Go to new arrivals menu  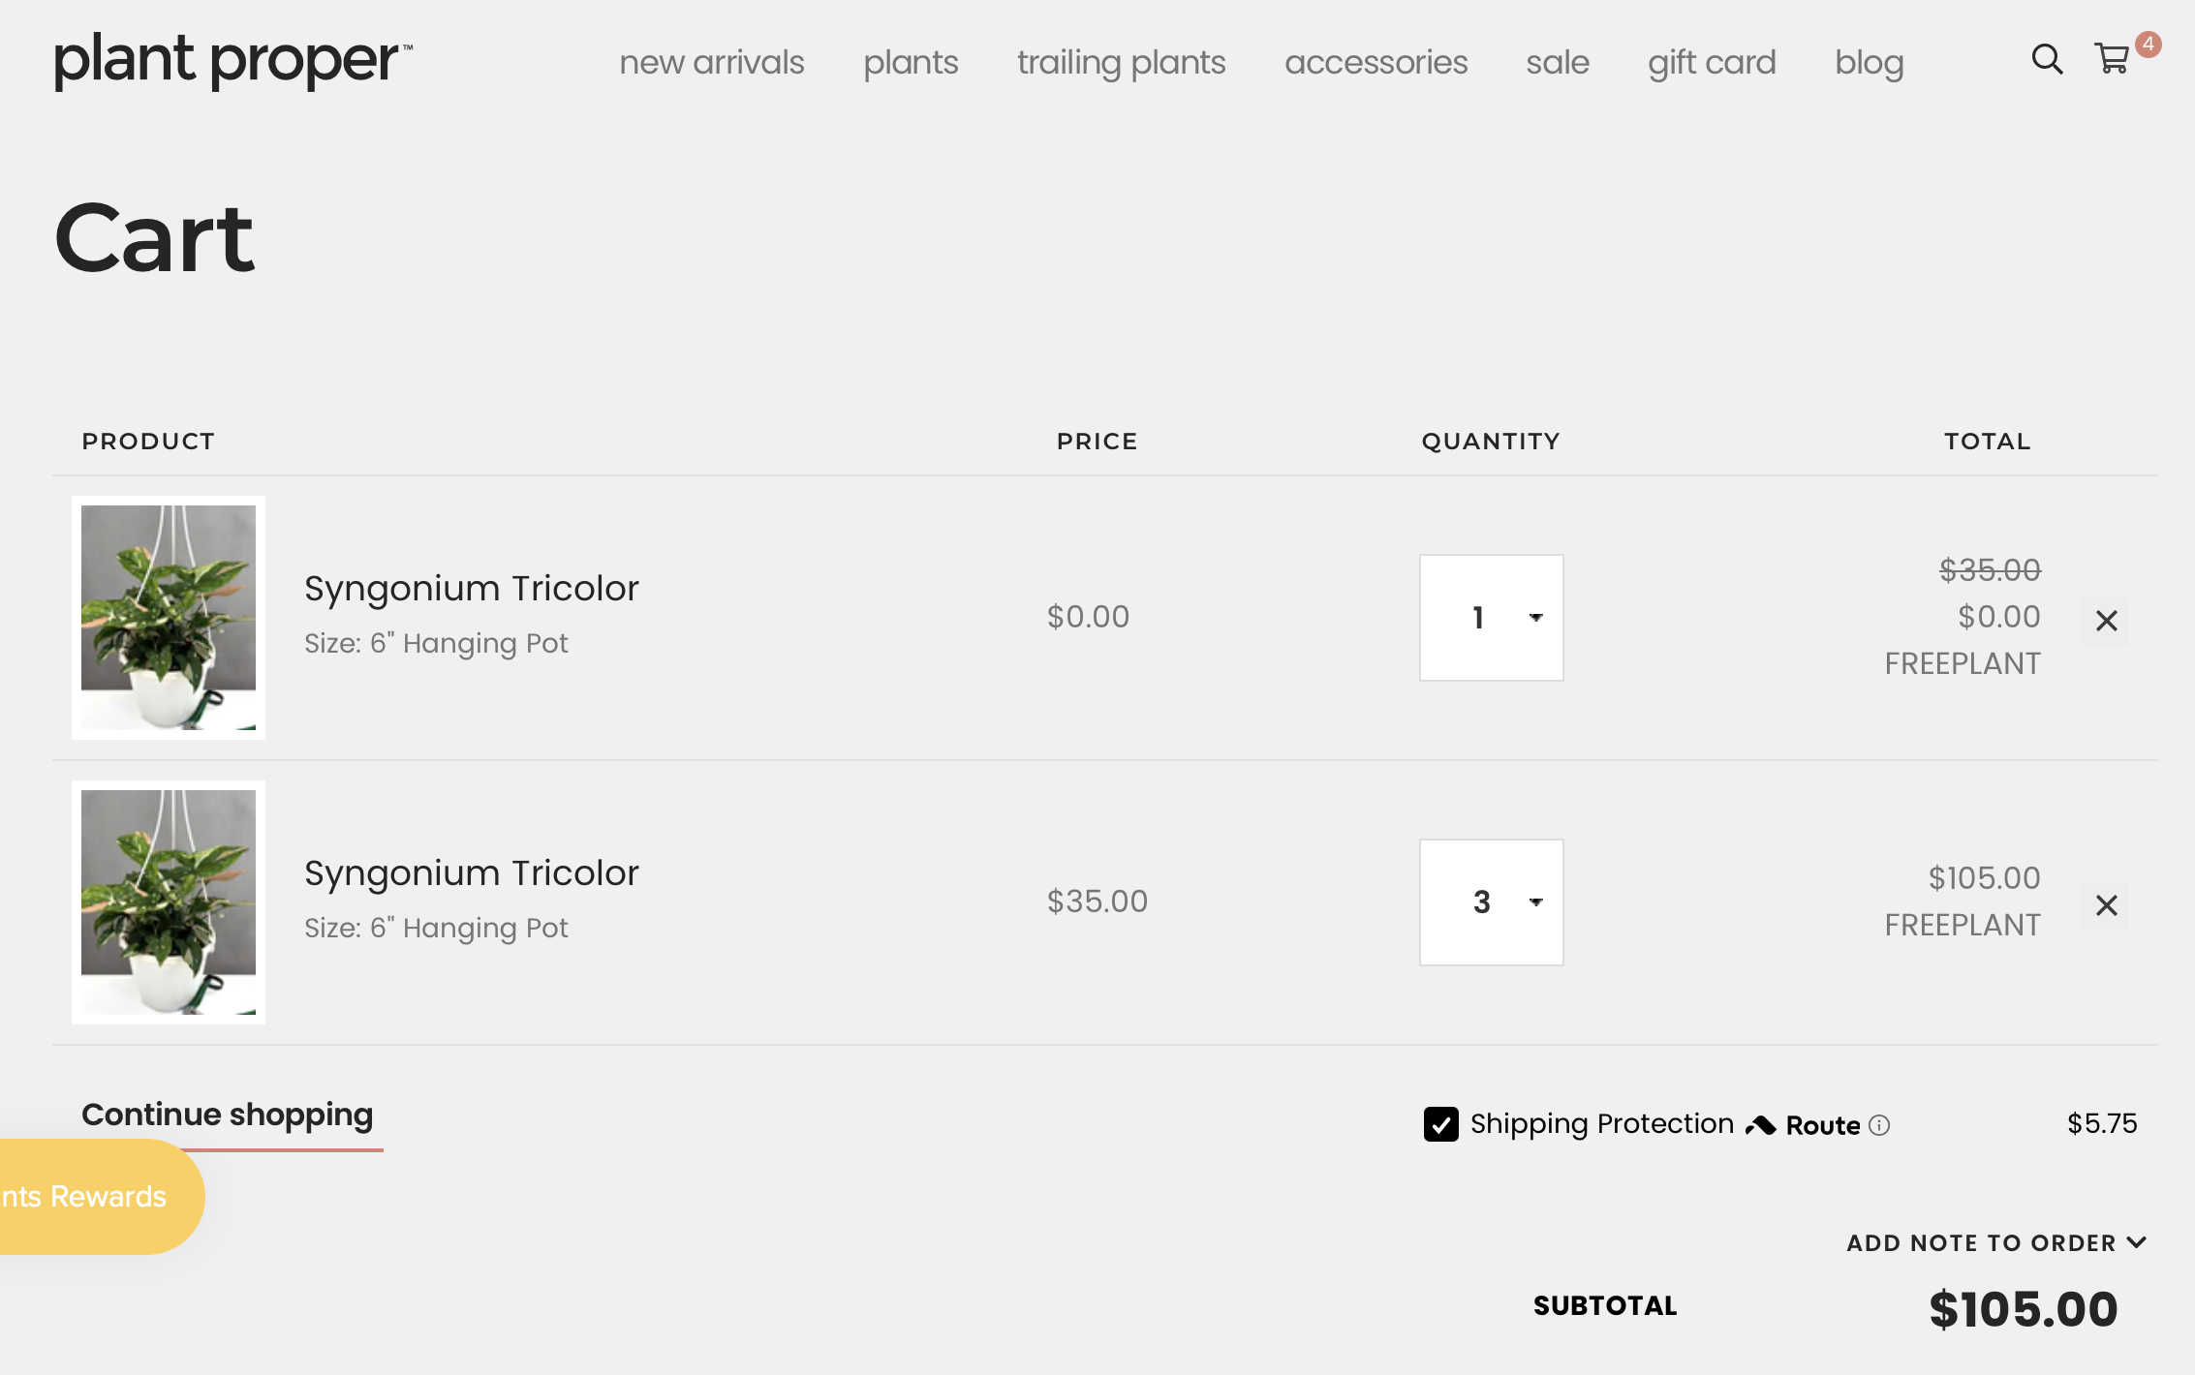pos(712,63)
